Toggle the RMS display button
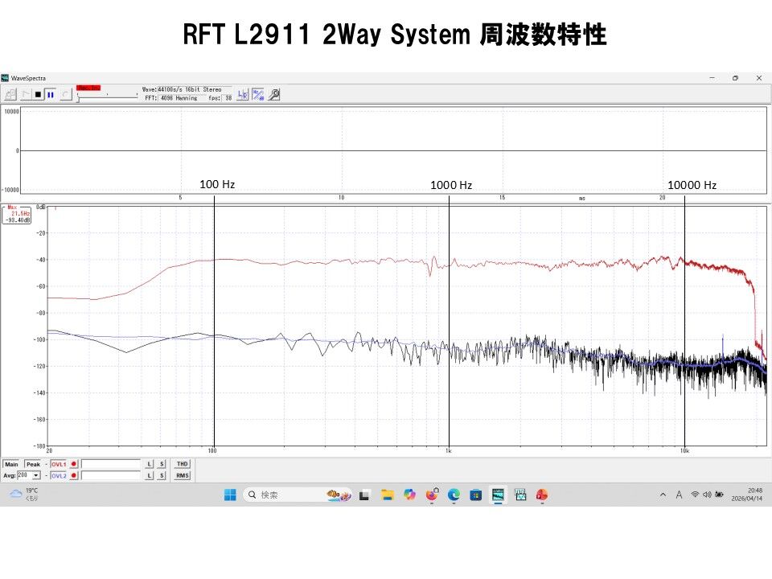Screen dimensions: 772x579 [183, 475]
